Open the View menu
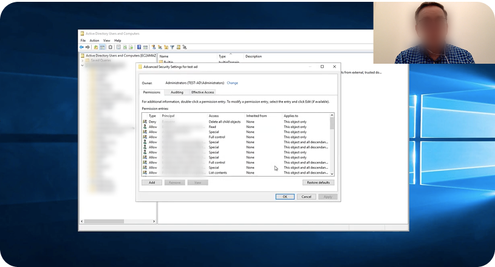 107,40
